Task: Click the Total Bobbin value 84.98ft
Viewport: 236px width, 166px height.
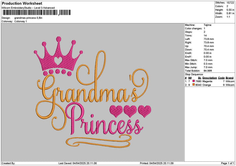Action: [208, 71]
